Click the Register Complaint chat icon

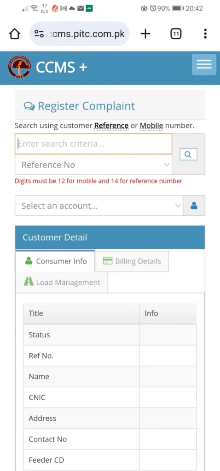pos(29,106)
